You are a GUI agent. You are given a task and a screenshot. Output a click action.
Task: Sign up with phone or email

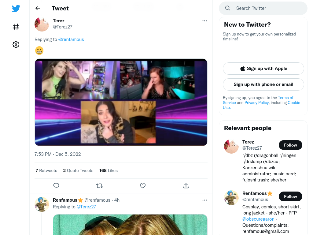(263, 84)
